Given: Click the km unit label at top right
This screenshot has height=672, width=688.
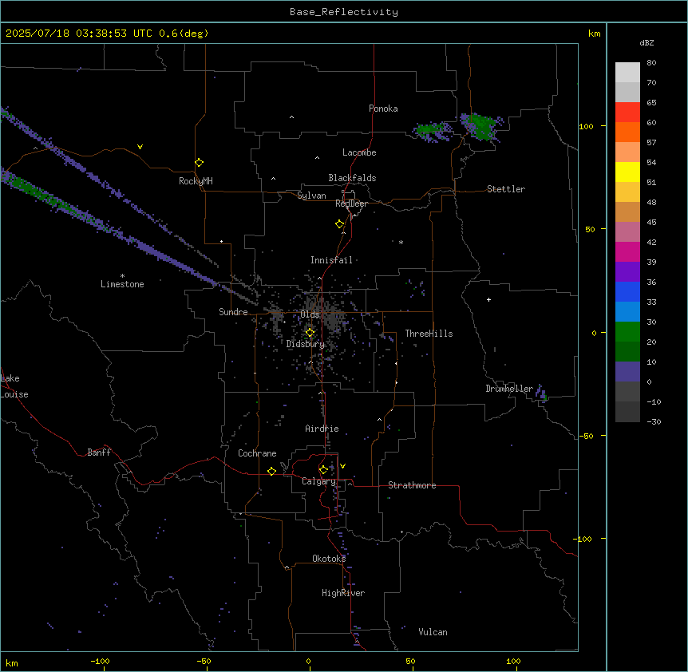Looking at the screenshot, I should click(595, 34).
